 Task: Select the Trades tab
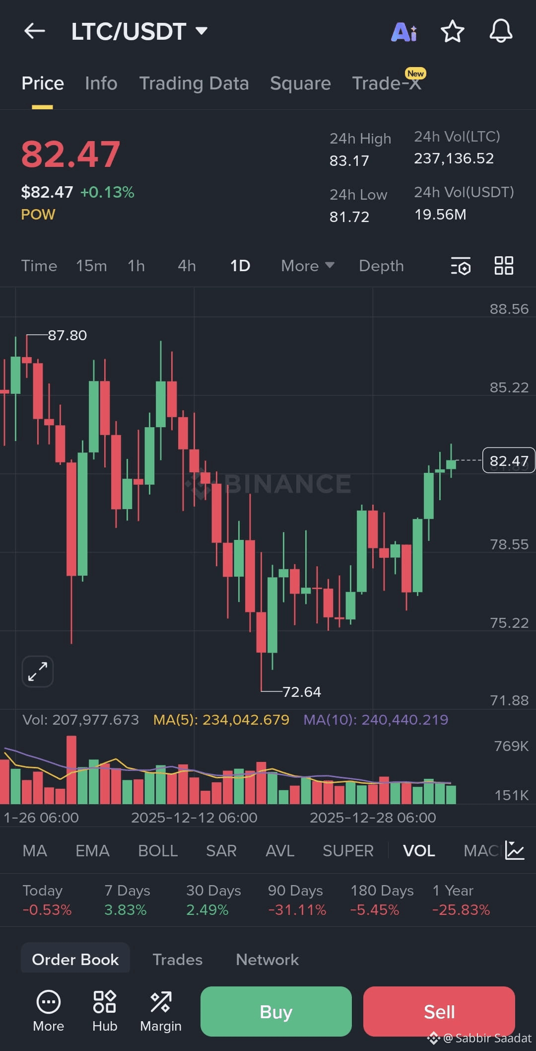(177, 960)
